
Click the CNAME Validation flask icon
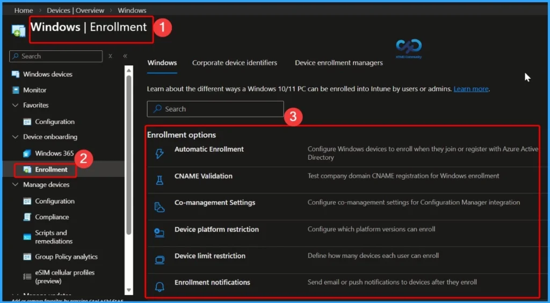click(160, 180)
